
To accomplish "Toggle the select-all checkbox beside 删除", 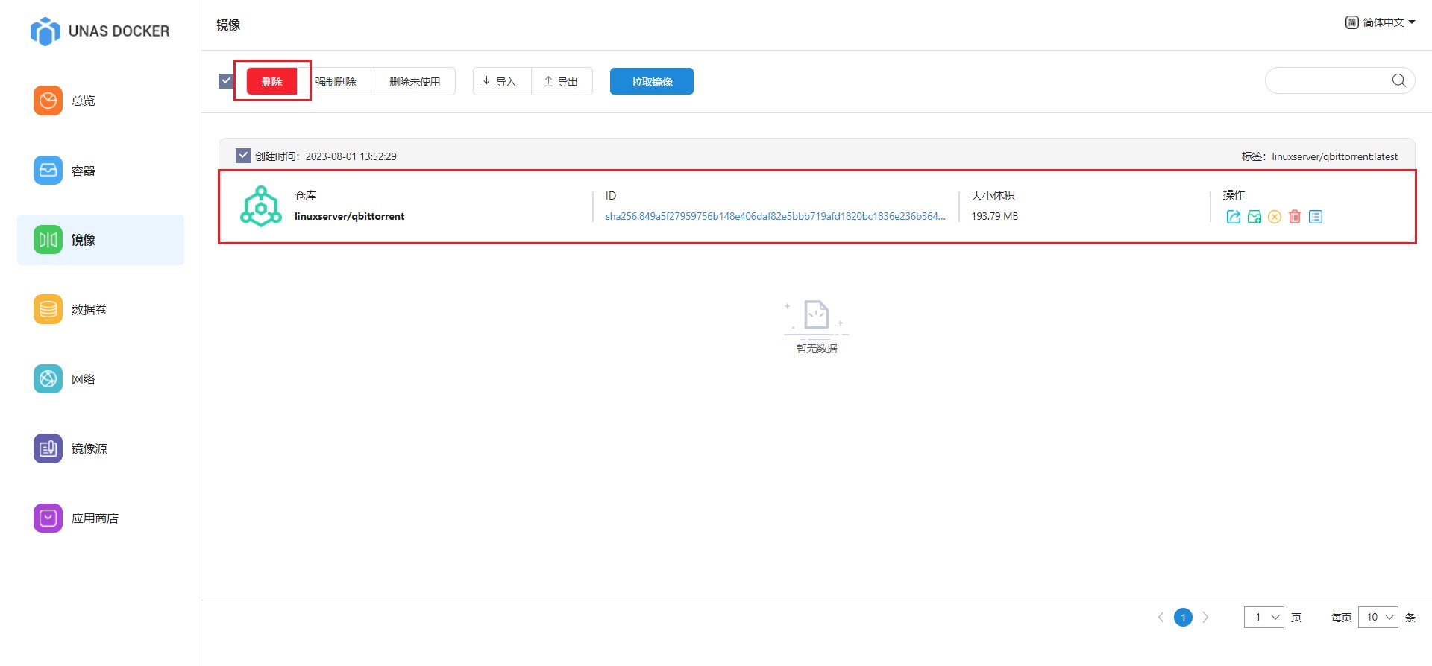I will (x=226, y=80).
